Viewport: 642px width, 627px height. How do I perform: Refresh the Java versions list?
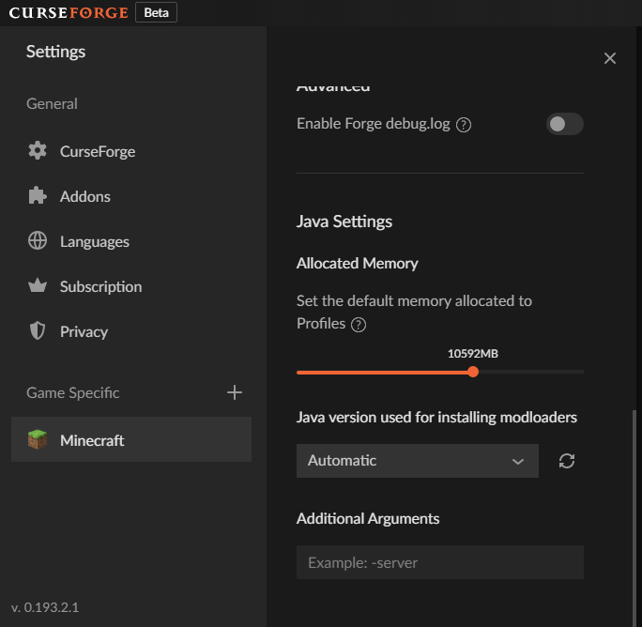point(567,461)
